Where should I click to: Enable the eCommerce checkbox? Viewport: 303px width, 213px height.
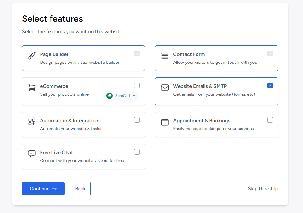(x=137, y=85)
